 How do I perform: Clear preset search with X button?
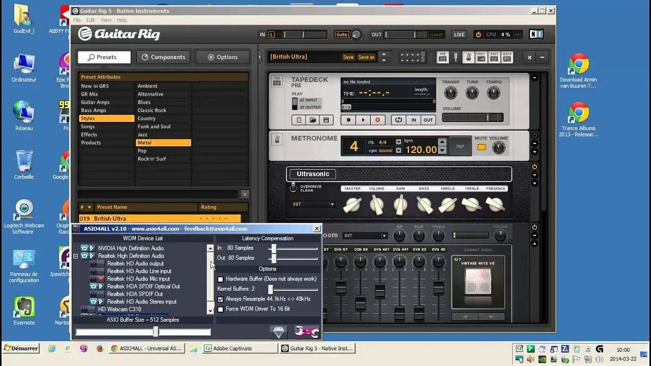click(x=245, y=194)
